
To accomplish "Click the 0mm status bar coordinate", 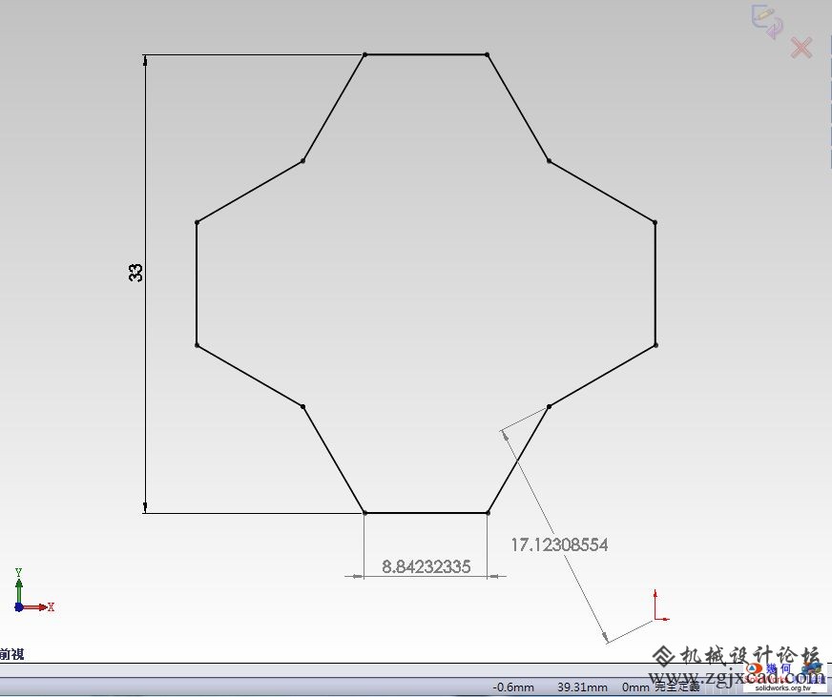I will (x=635, y=687).
